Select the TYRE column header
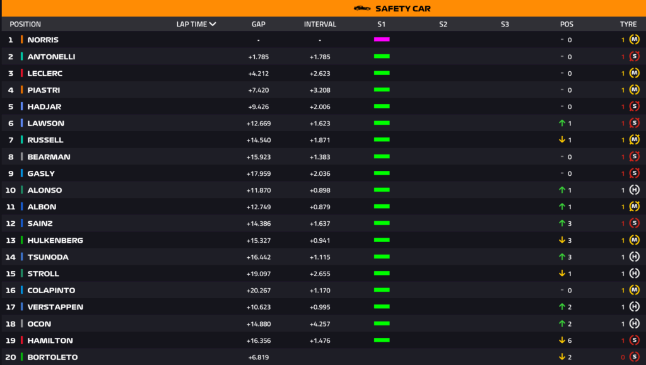 click(628, 25)
